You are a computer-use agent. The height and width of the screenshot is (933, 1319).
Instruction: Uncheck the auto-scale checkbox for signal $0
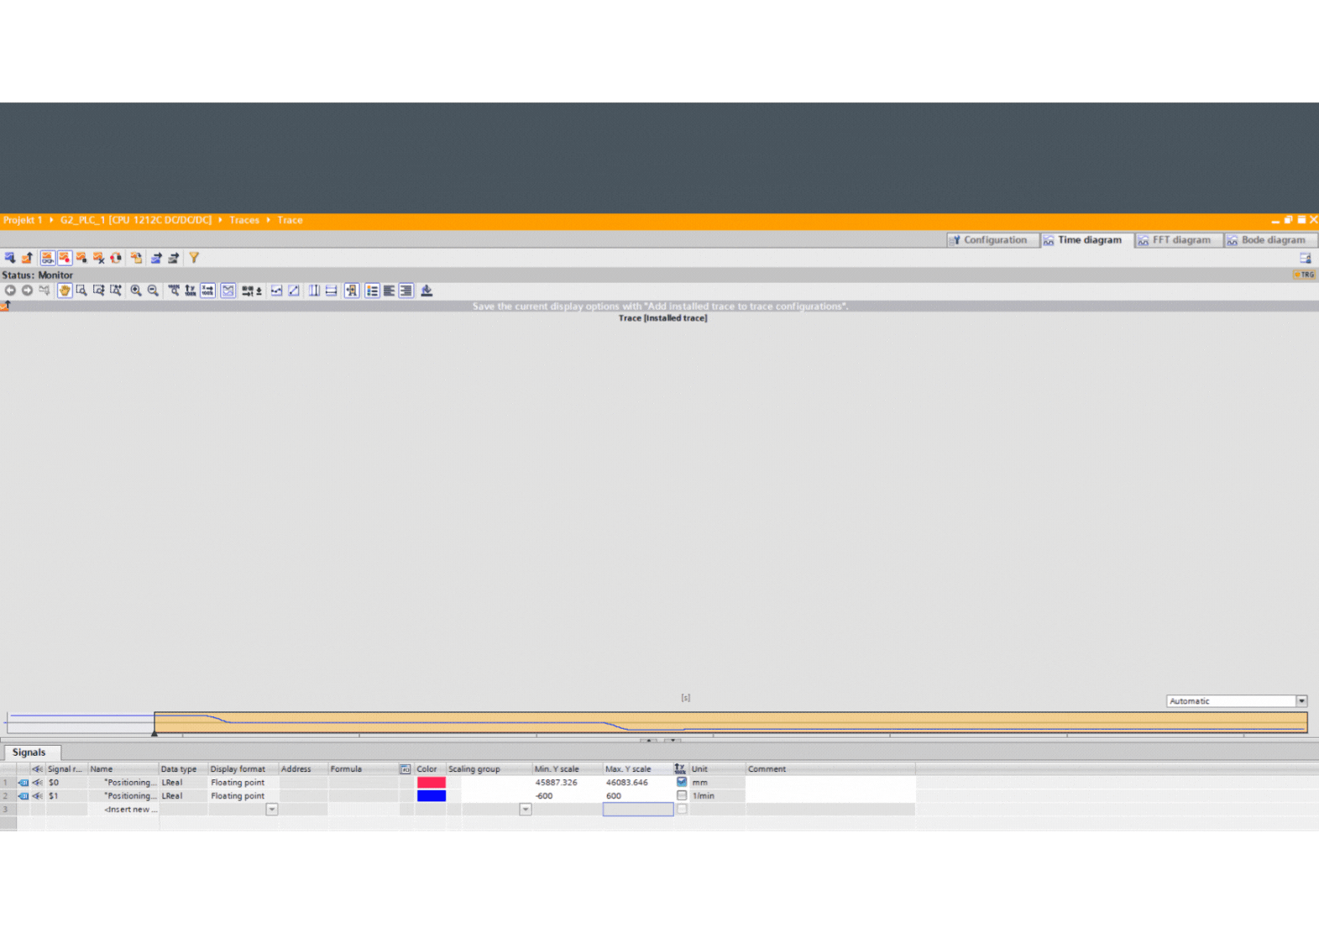[x=682, y=782]
